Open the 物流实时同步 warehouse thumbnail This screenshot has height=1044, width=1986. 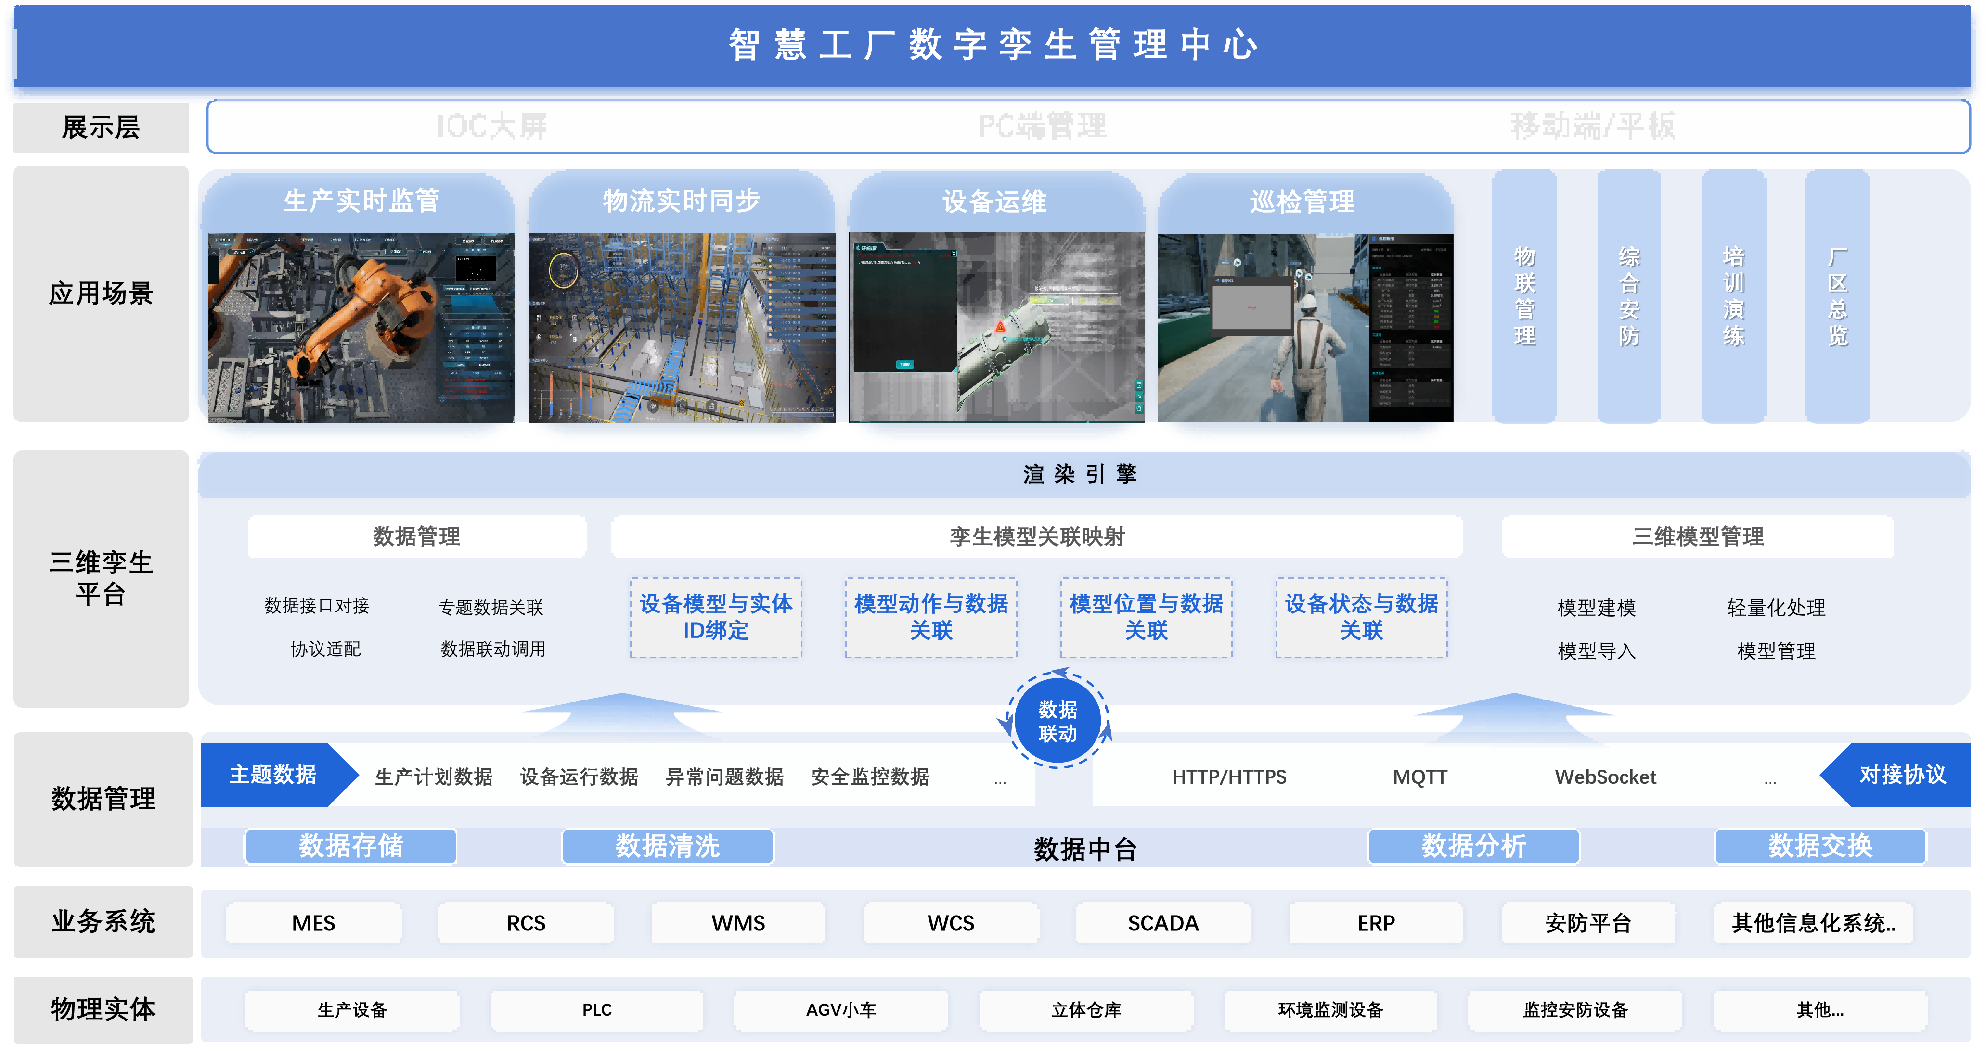click(682, 328)
